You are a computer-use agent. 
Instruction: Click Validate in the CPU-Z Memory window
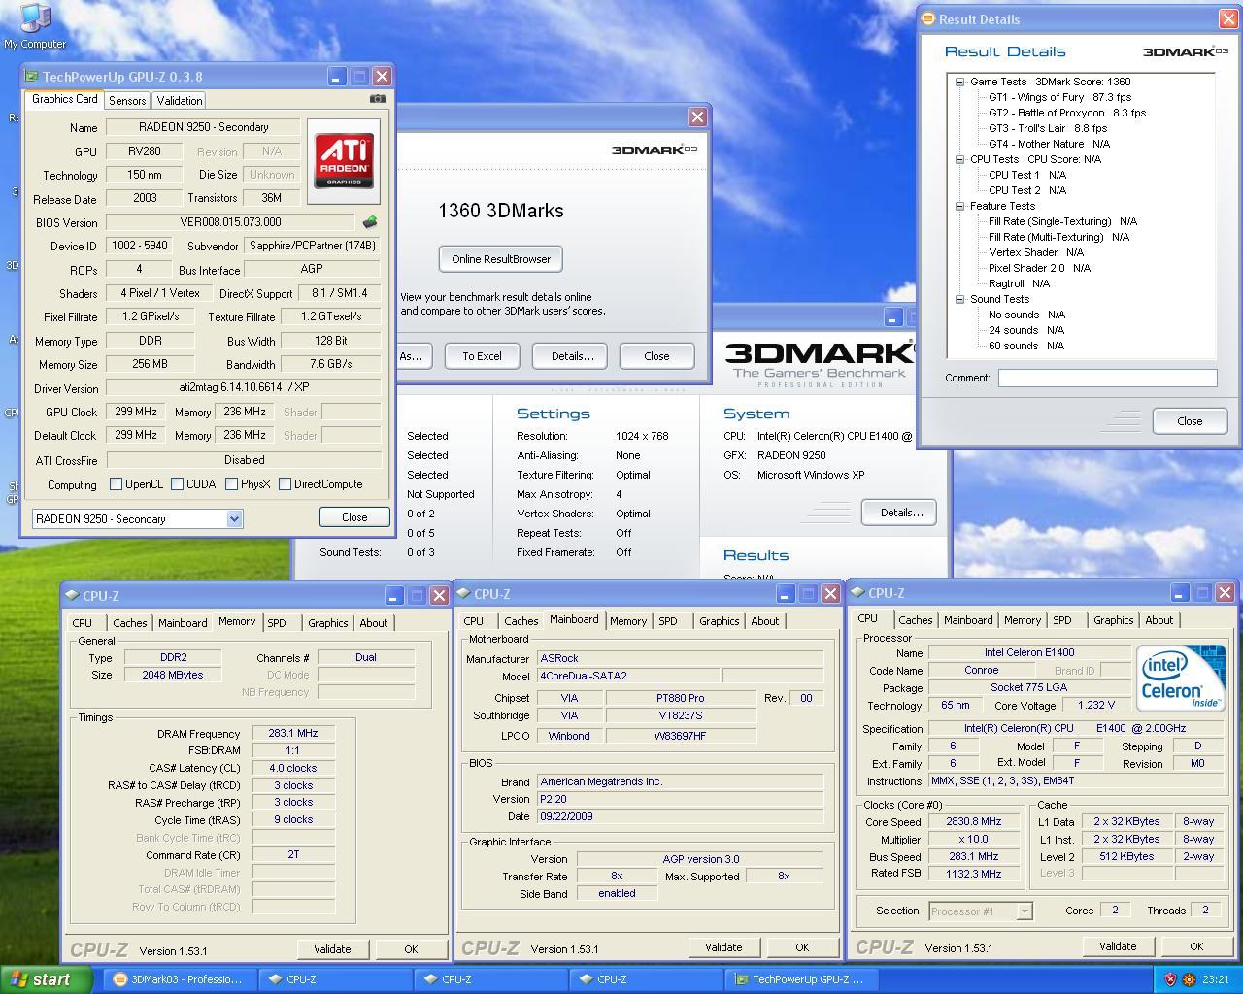332,949
